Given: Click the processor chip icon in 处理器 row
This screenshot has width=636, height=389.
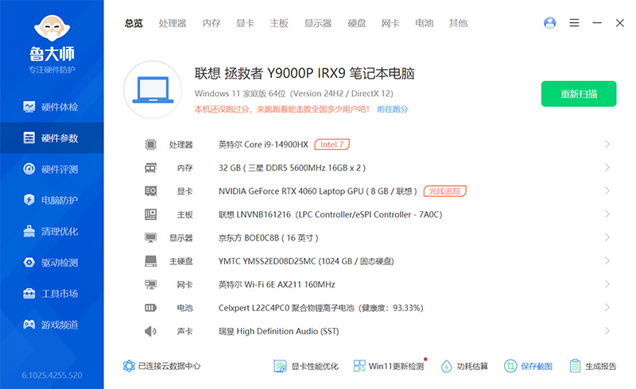Looking at the screenshot, I should click(150, 144).
